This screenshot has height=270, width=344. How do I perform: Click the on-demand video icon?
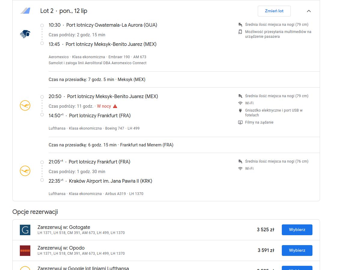(240, 122)
